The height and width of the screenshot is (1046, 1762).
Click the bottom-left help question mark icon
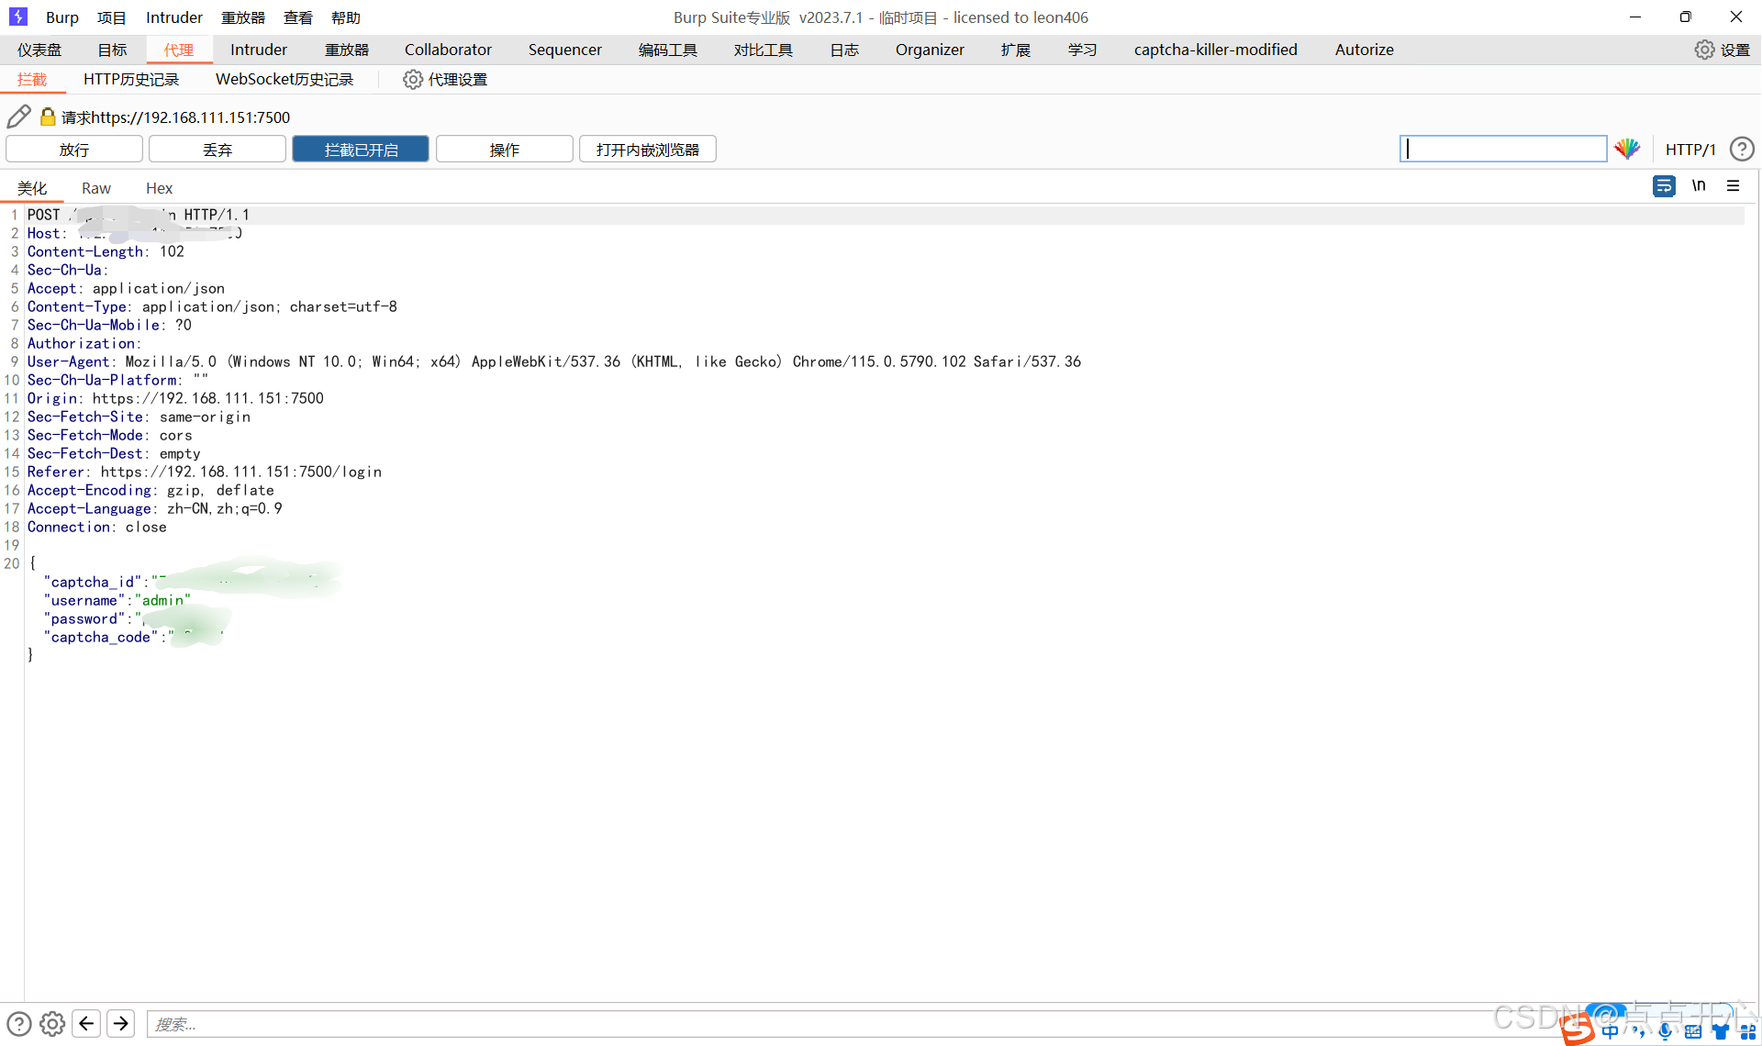point(19,1023)
